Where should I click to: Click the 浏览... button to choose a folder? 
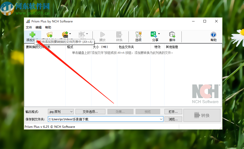[x=173, y=119]
